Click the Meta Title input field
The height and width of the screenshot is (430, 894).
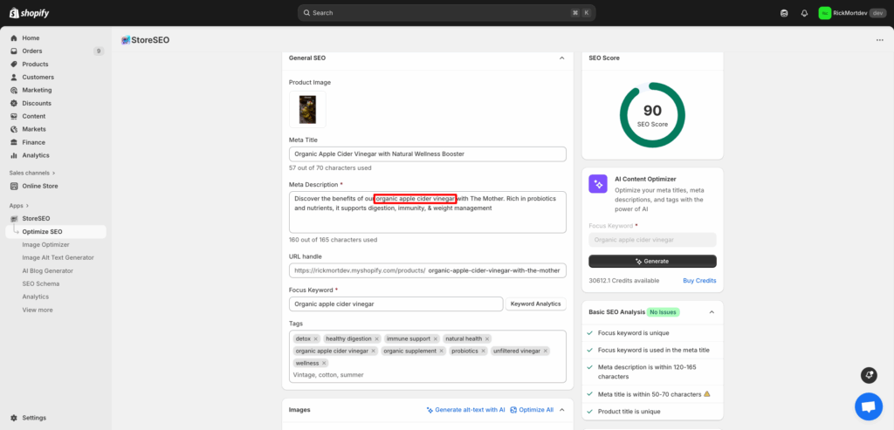pyautogui.click(x=428, y=154)
